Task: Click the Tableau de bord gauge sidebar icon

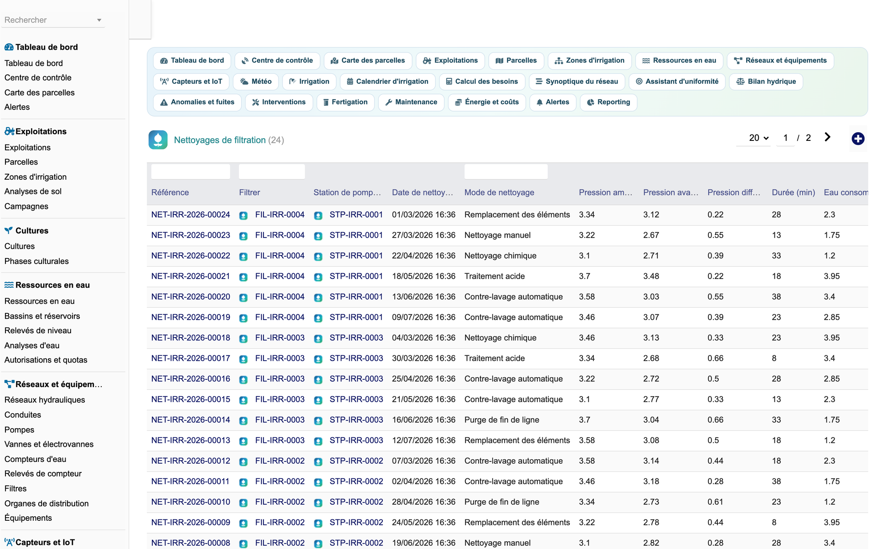Action: [9, 47]
